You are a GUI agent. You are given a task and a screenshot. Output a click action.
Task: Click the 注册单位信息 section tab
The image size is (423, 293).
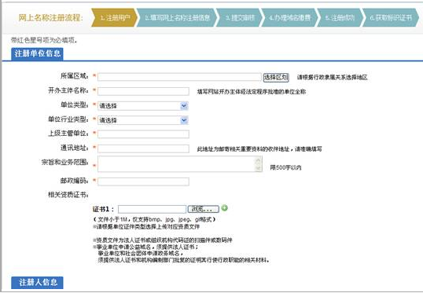point(37,53)
